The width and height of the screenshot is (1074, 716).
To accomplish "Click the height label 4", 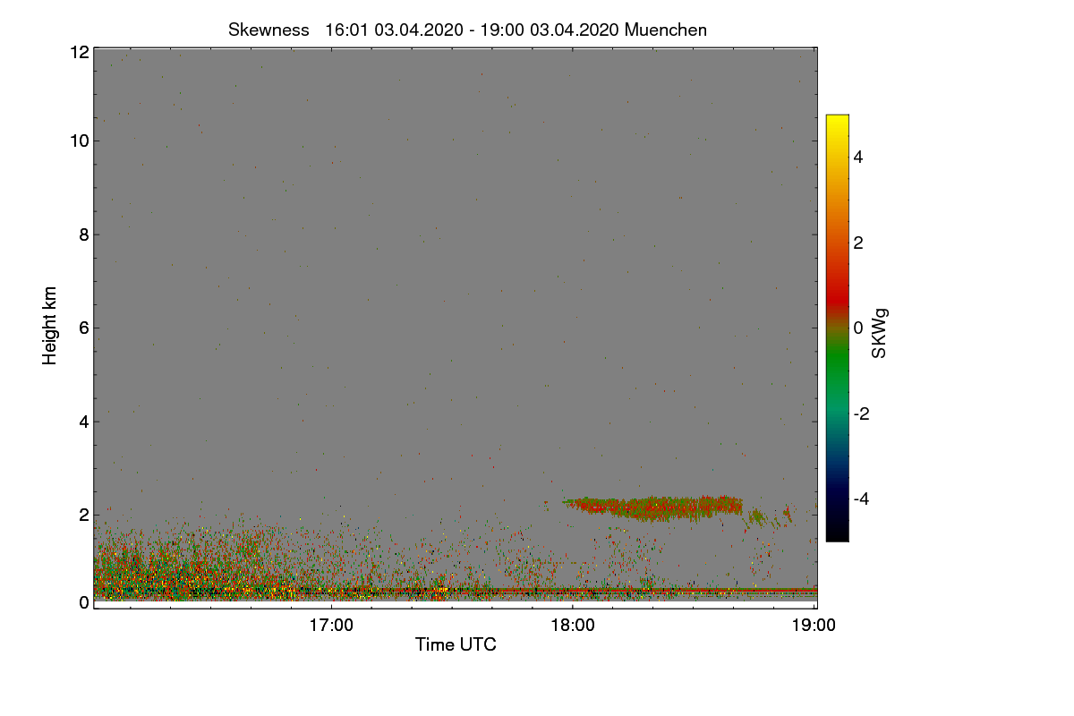I will (x=83, y=422).
